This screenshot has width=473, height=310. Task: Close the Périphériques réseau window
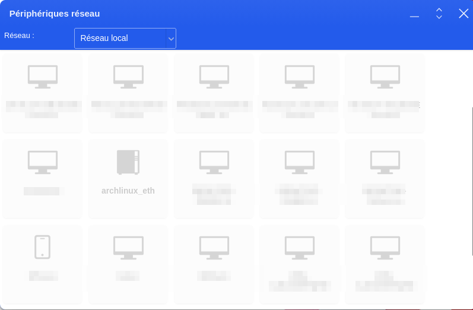click(464, 14)
